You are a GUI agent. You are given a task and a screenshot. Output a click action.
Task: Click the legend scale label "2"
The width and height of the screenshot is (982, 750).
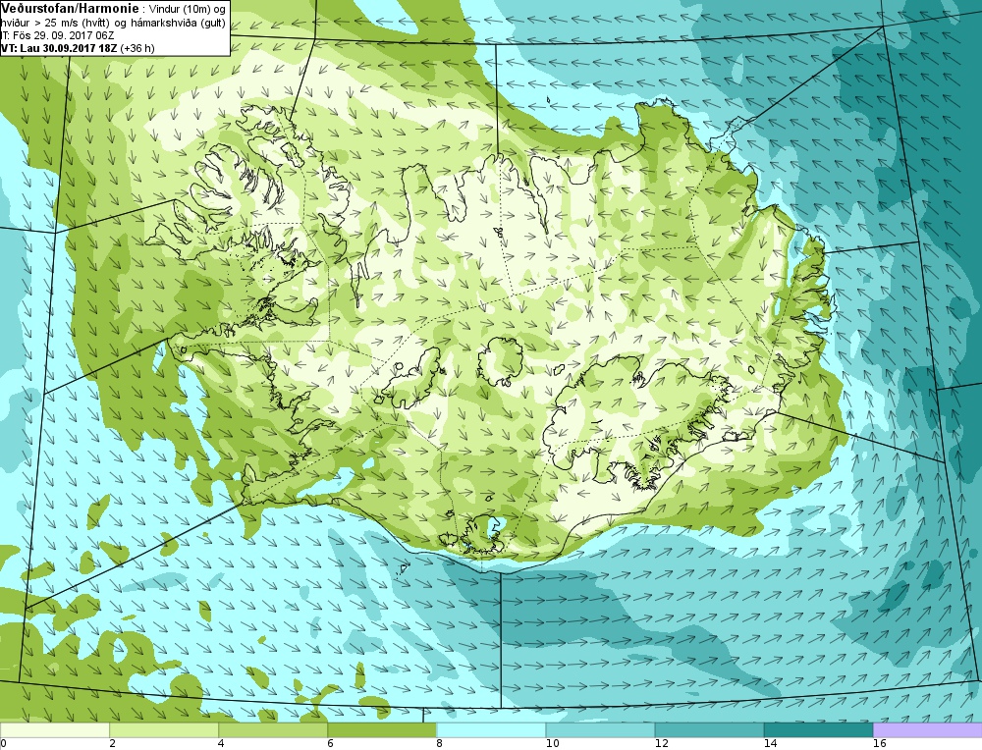112,744
